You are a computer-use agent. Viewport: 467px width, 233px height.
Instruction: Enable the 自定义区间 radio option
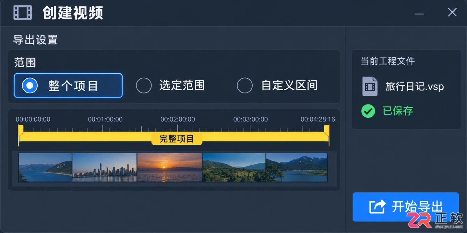(277, 85)
